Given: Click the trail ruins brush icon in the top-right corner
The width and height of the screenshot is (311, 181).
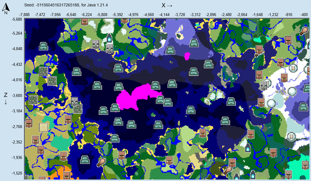Looking at the screenshot, I should 304,31.
